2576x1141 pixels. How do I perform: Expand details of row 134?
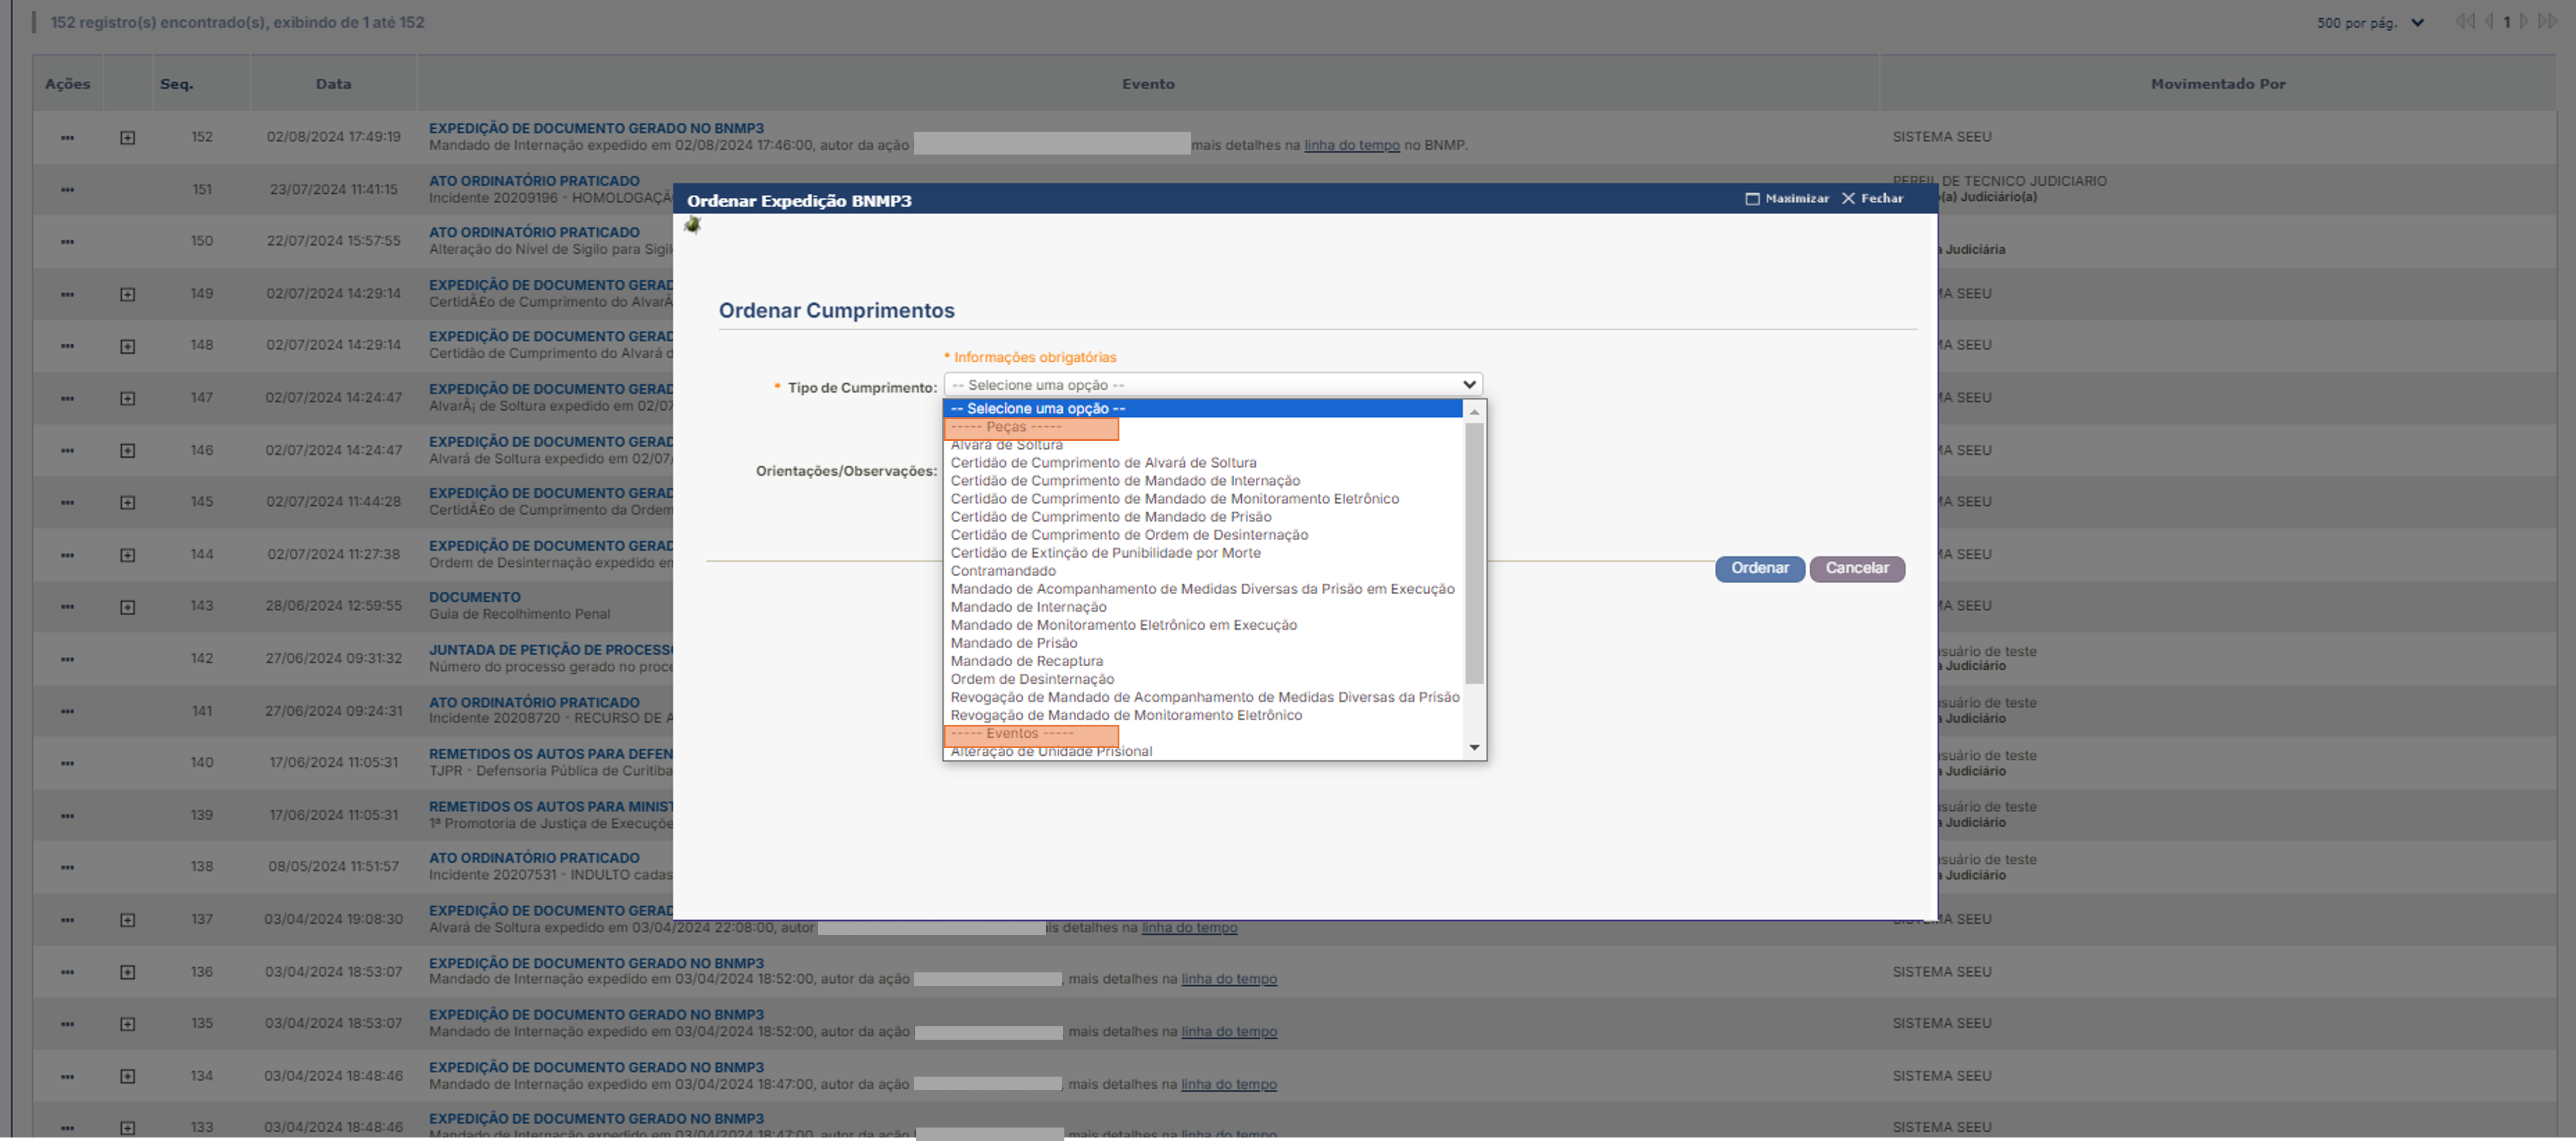[x=127, y=1077]
